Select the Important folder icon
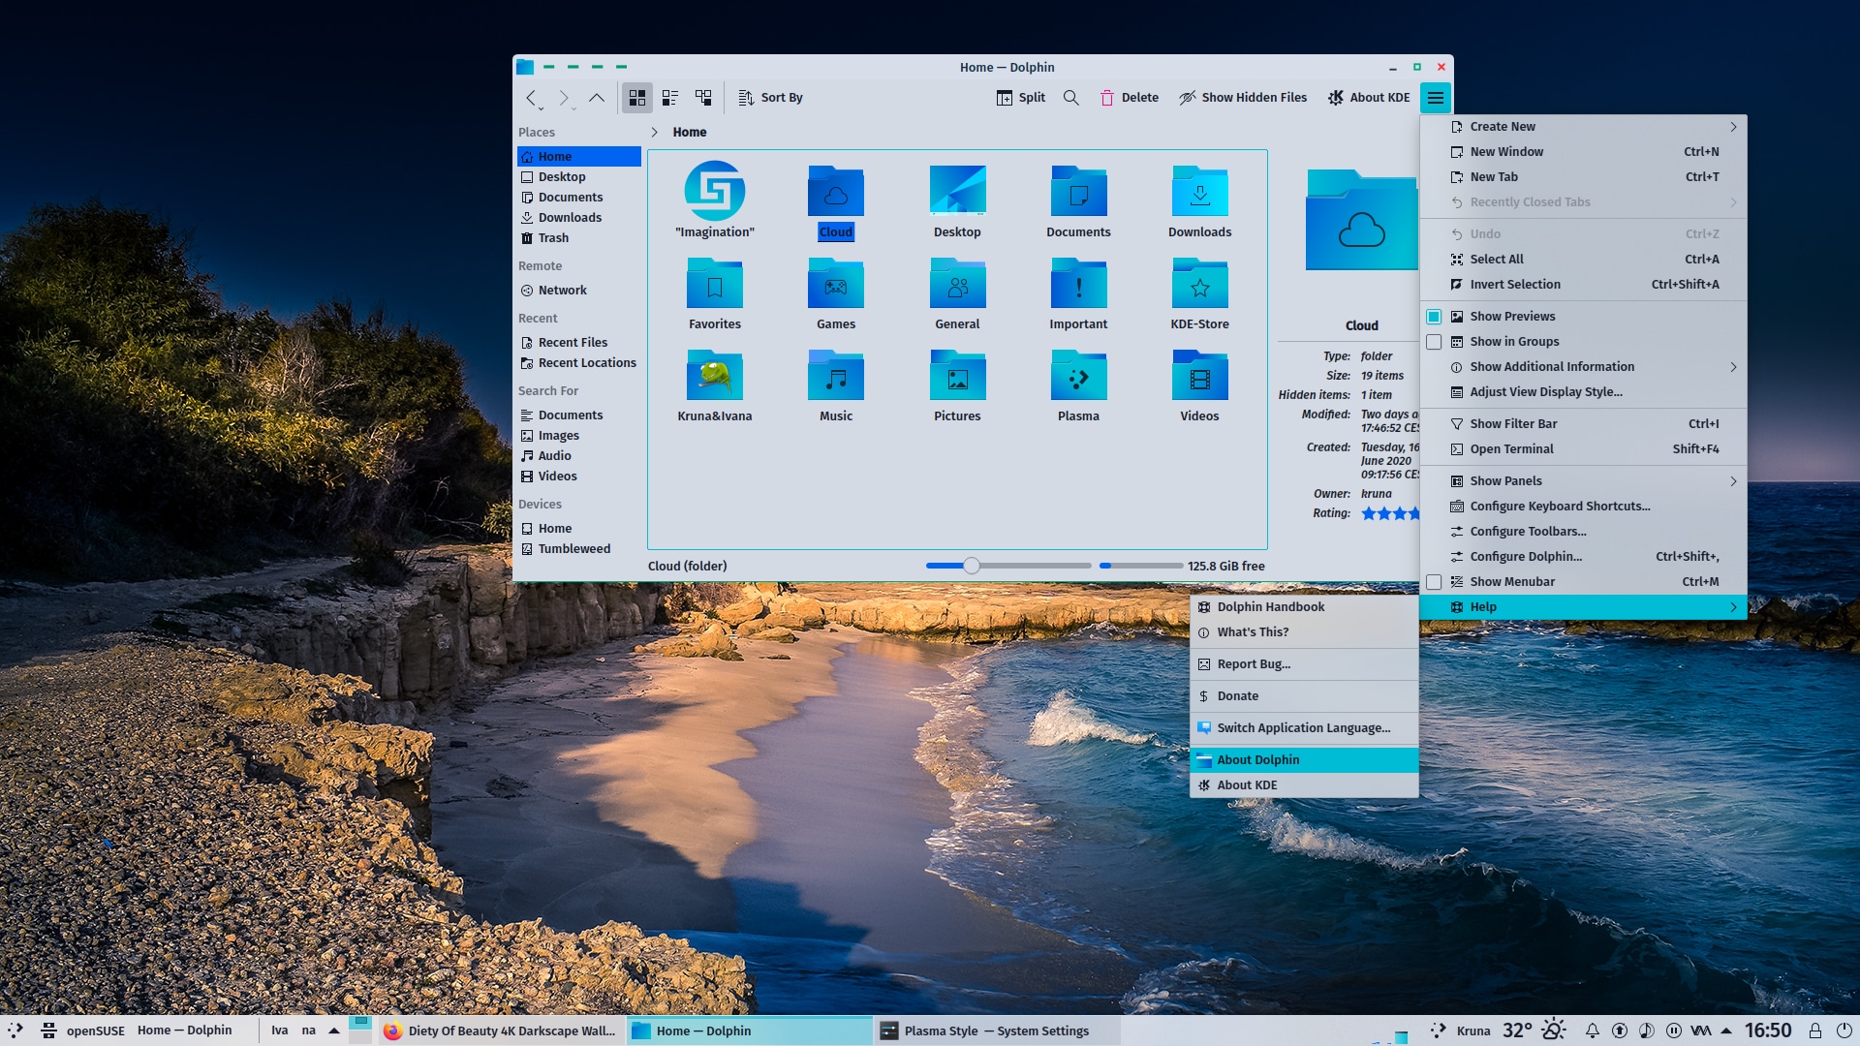The height and width of the screenshot is (1046, 1860). point(1078,284)
